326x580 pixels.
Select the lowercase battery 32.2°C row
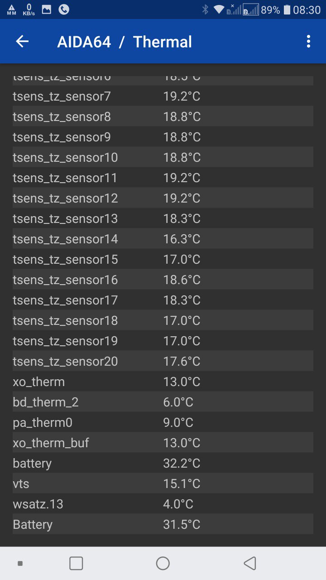pyautogui.click(x=163, y=464)
